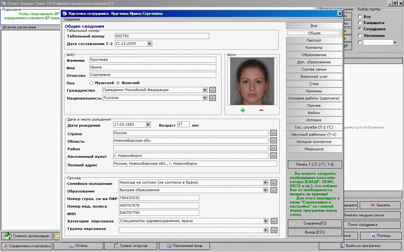Switch to the Всё tab
This screenshot has height=252, width=404.
pyautogui.click(x=314, y=26)
